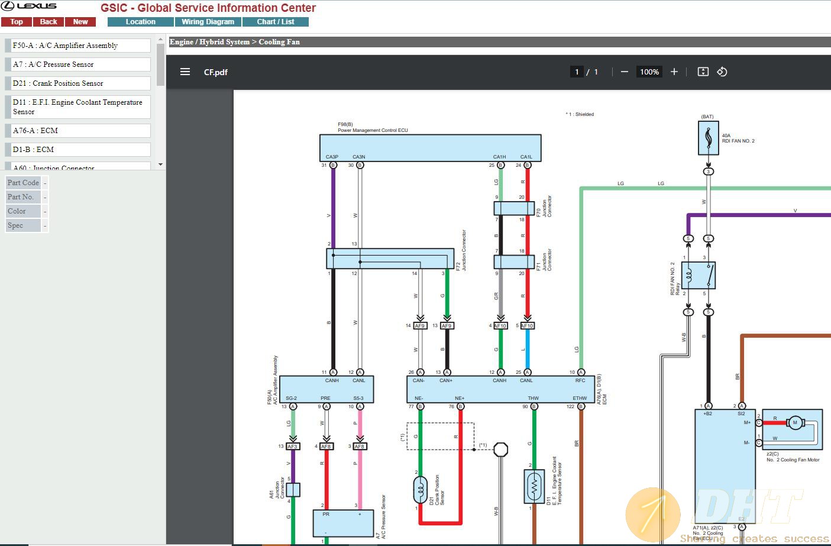Viewport: 831px width, 546px height.
Task: Click the Part No. label
Action: (x=23, y=197)
